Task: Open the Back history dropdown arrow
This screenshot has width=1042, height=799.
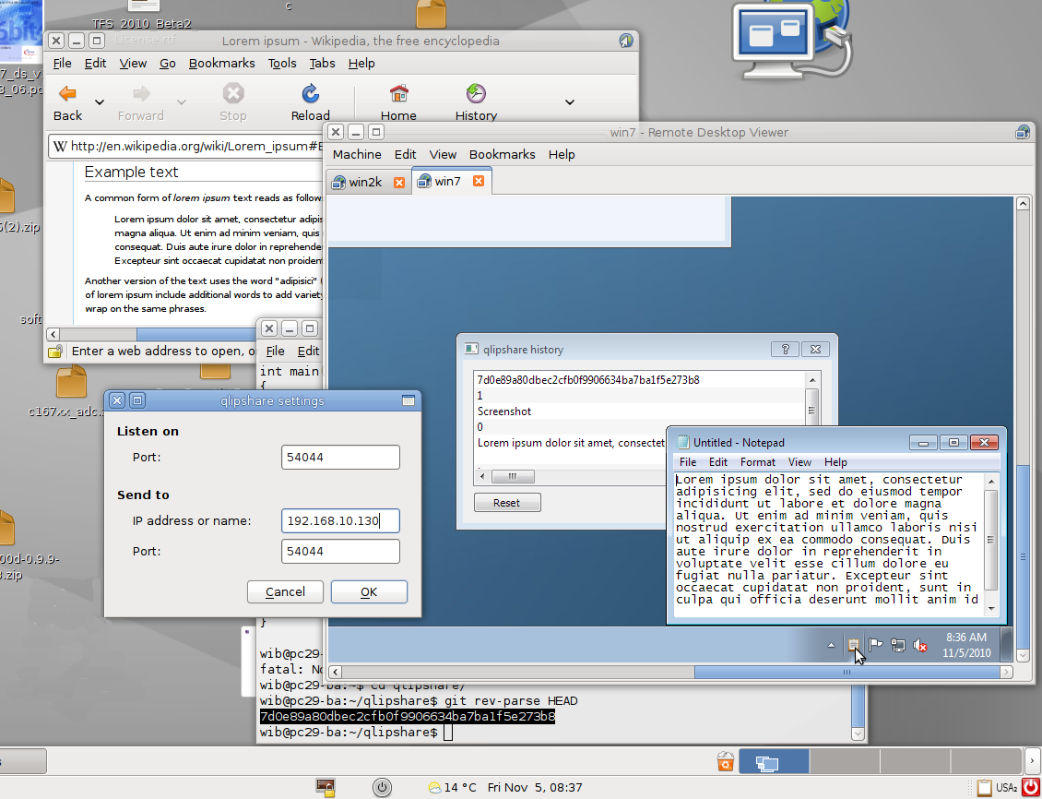Action: [99, 101]
